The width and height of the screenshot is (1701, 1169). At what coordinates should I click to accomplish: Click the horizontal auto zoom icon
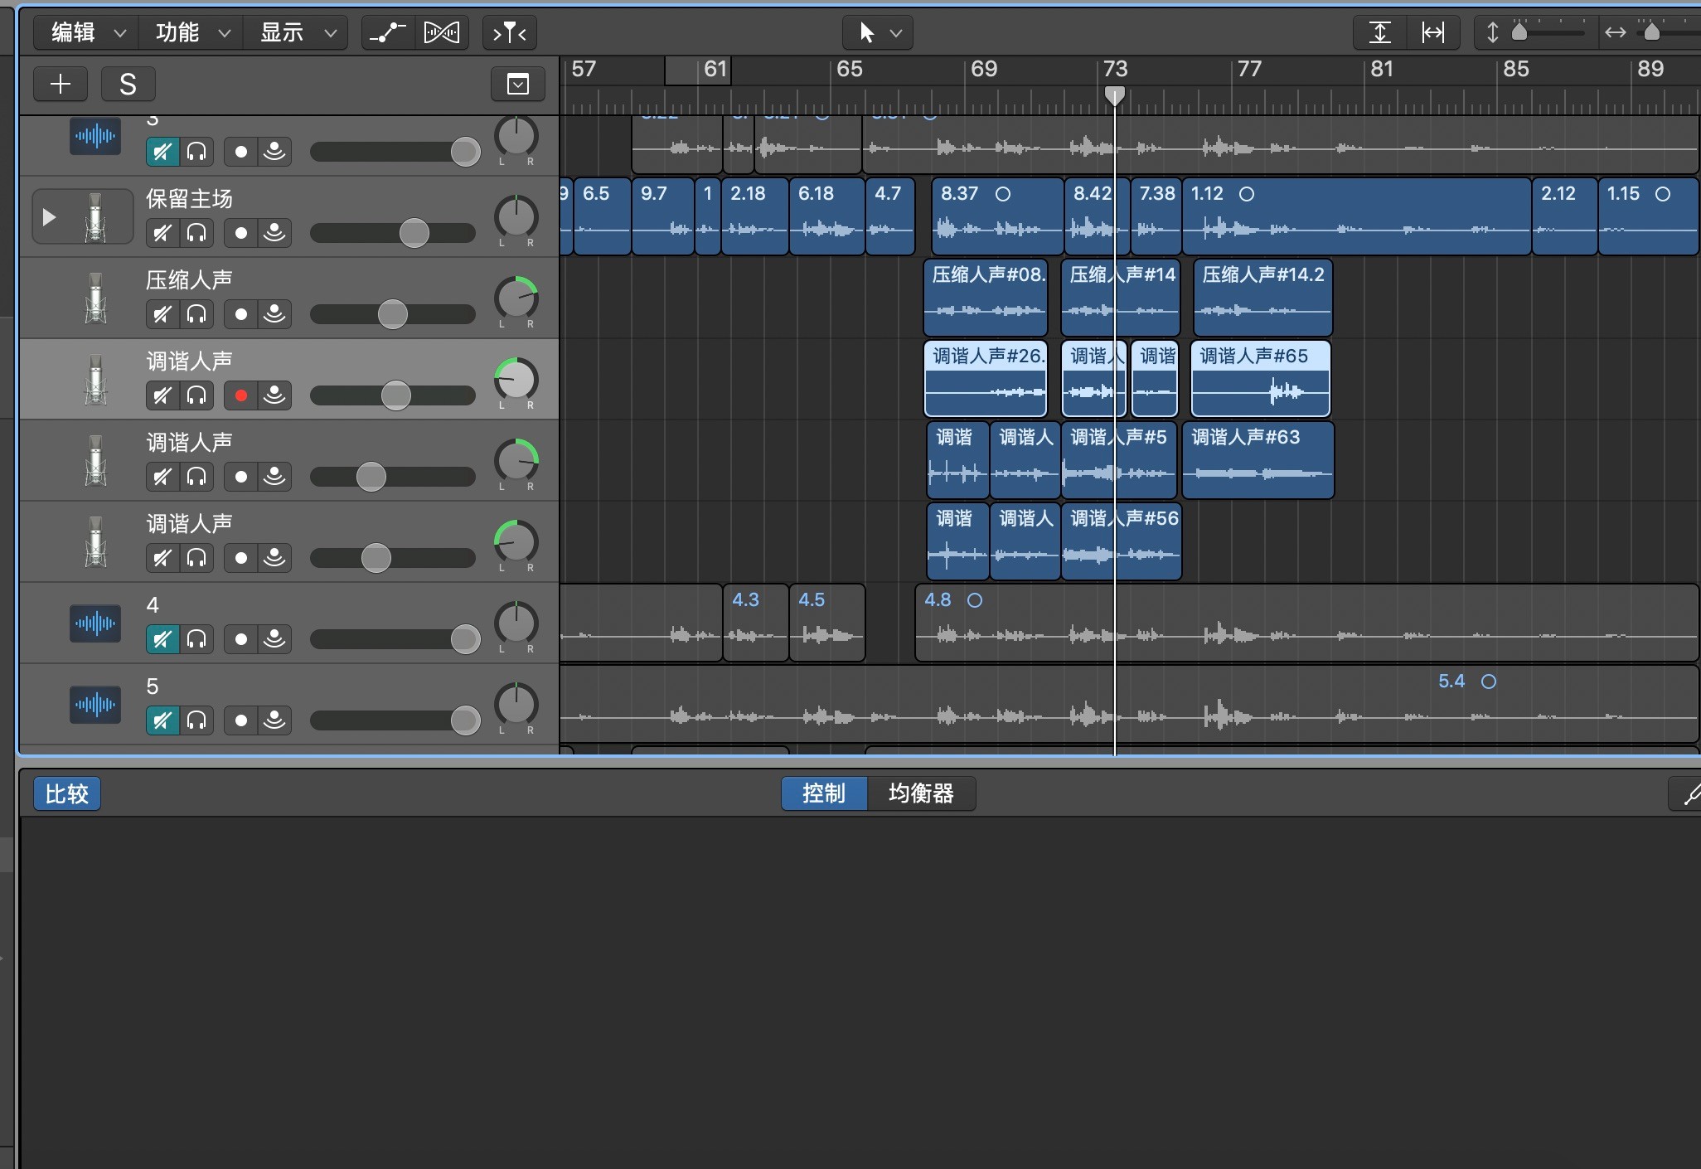tap(1432, 33)
